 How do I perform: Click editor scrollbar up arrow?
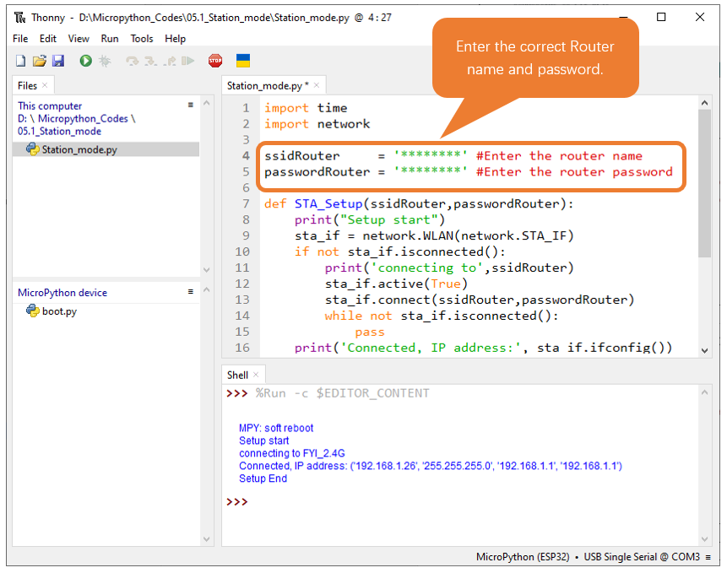tap(705, 103)
